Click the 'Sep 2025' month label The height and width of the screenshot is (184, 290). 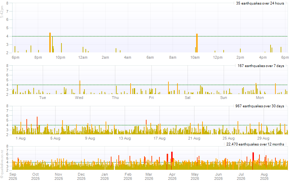(13, 176)
